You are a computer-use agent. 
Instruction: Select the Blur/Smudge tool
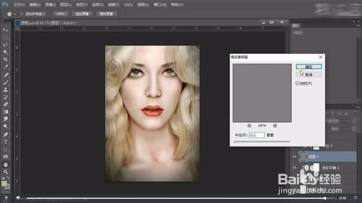coord(6,119)
